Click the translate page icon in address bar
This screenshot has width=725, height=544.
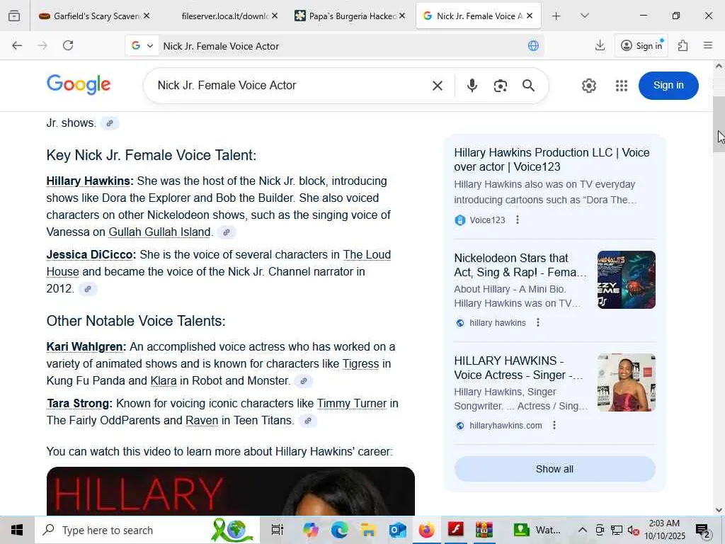pyautogui.click(x=533, y=46)
